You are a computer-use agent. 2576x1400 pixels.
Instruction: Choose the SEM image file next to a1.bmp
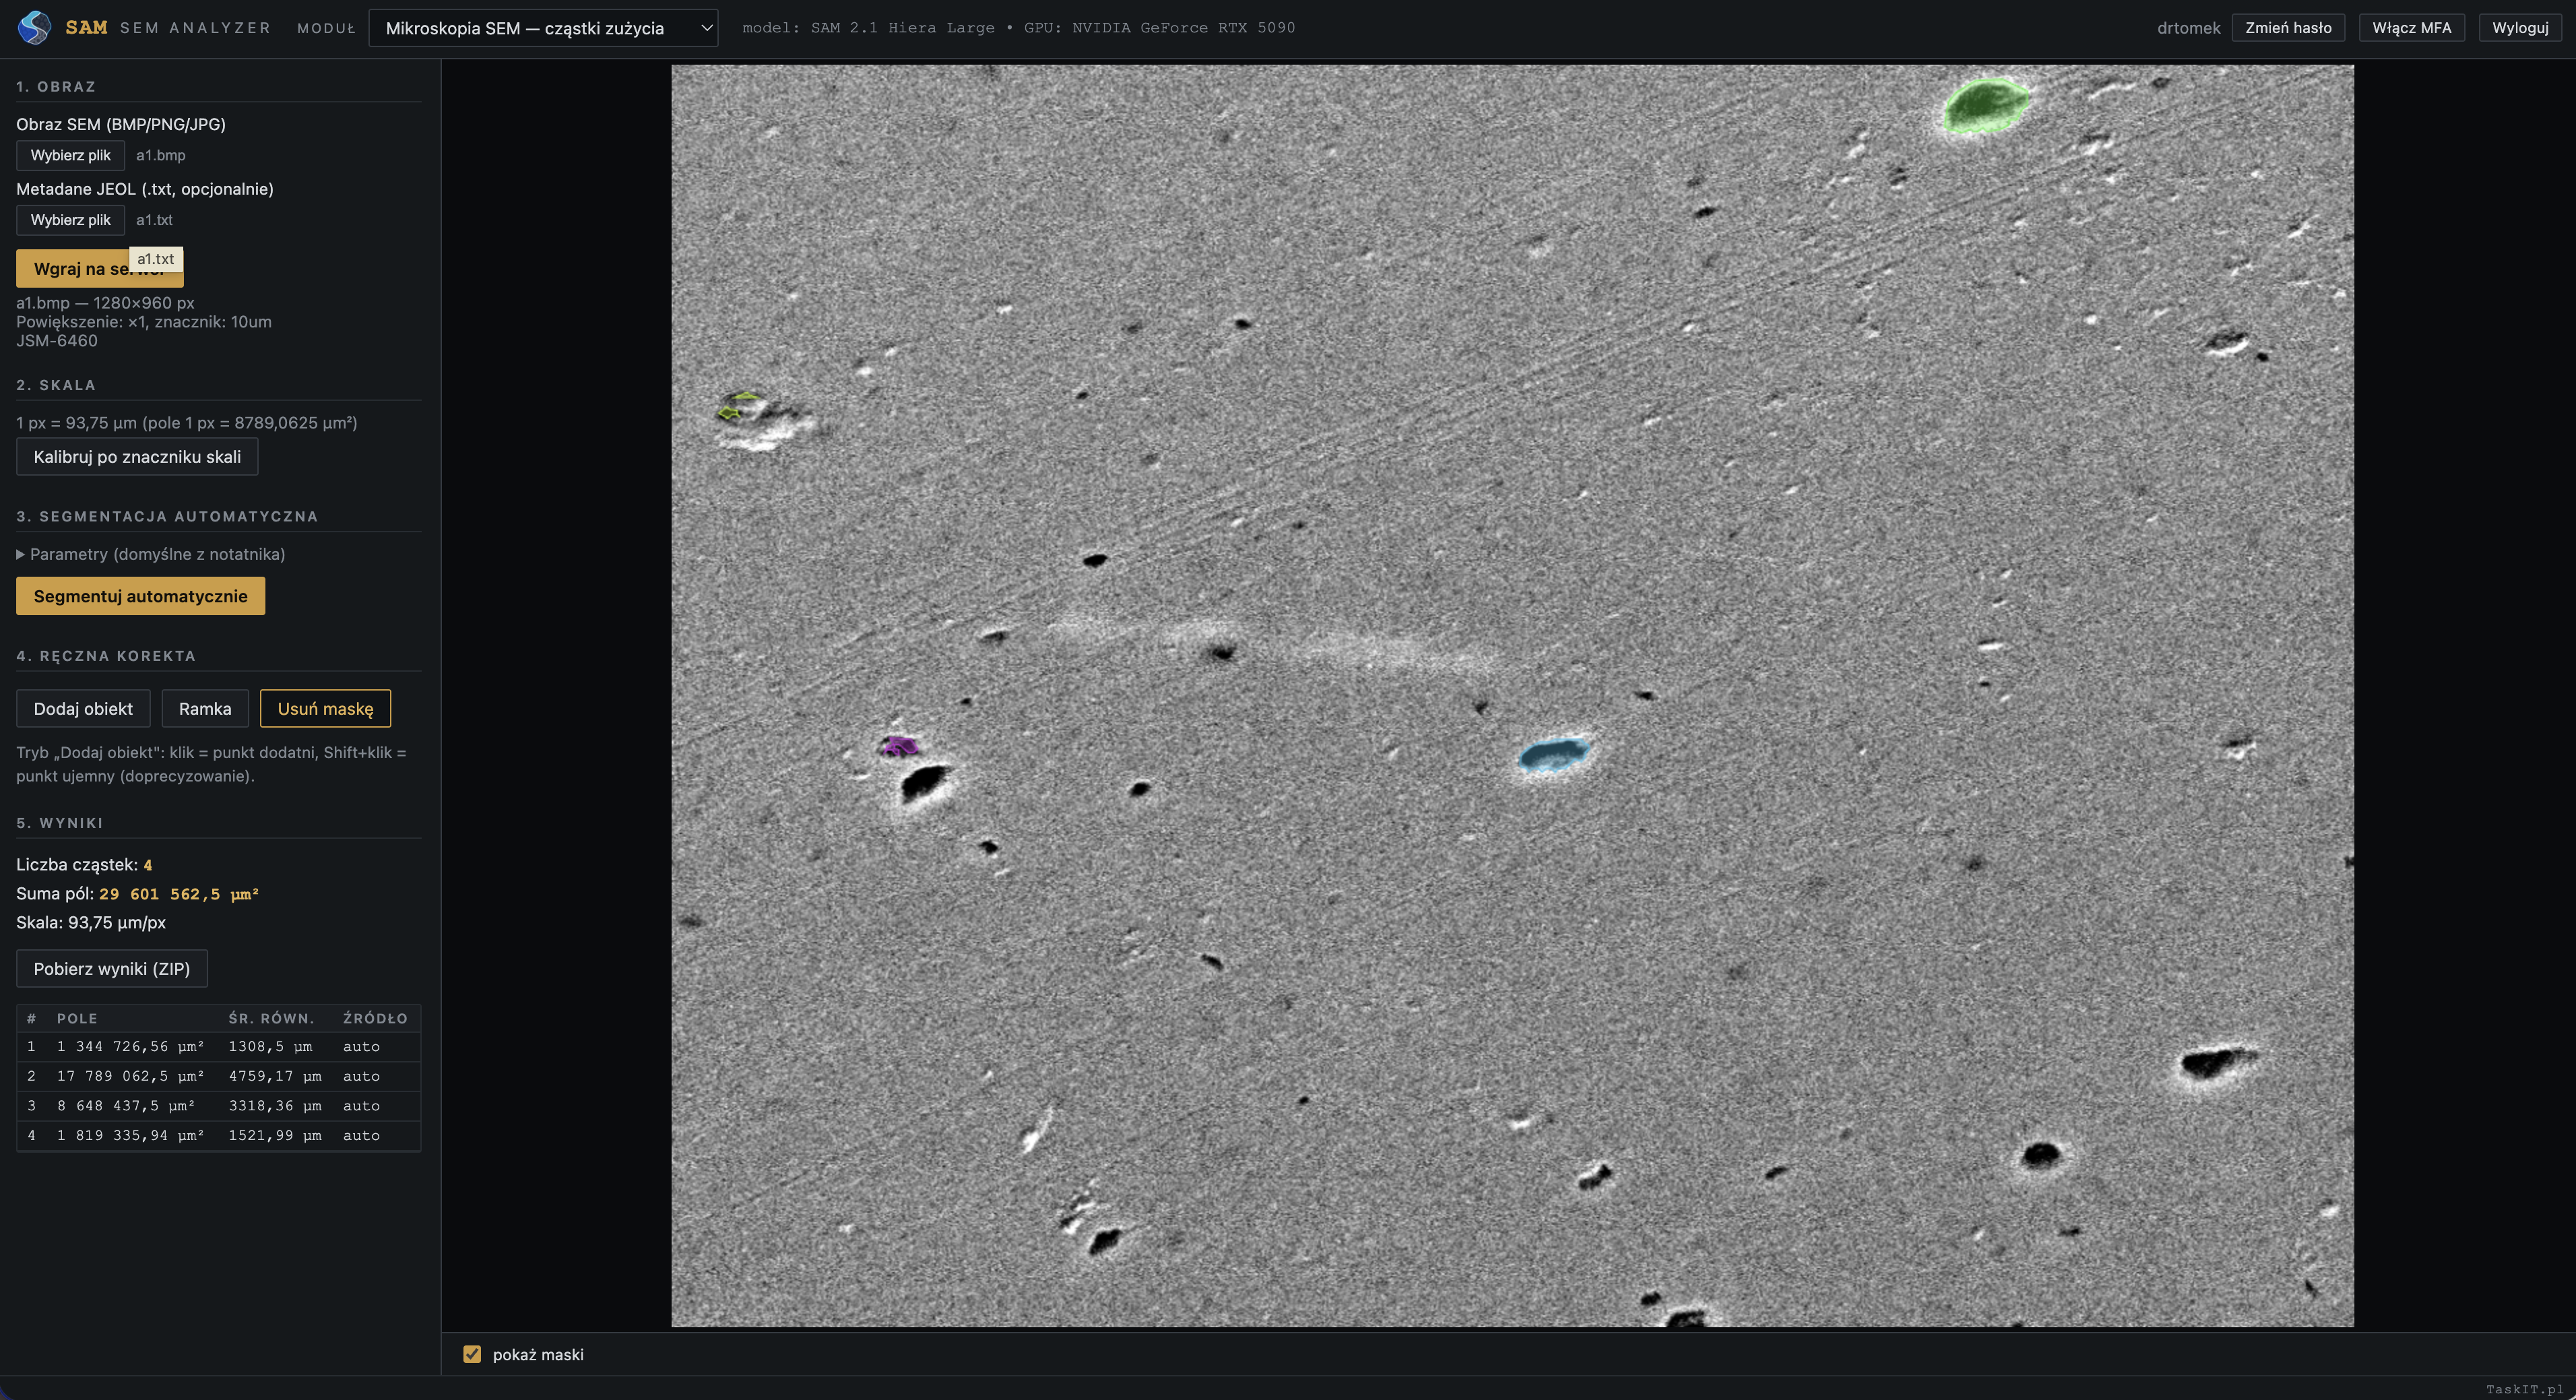coord(70,155)
